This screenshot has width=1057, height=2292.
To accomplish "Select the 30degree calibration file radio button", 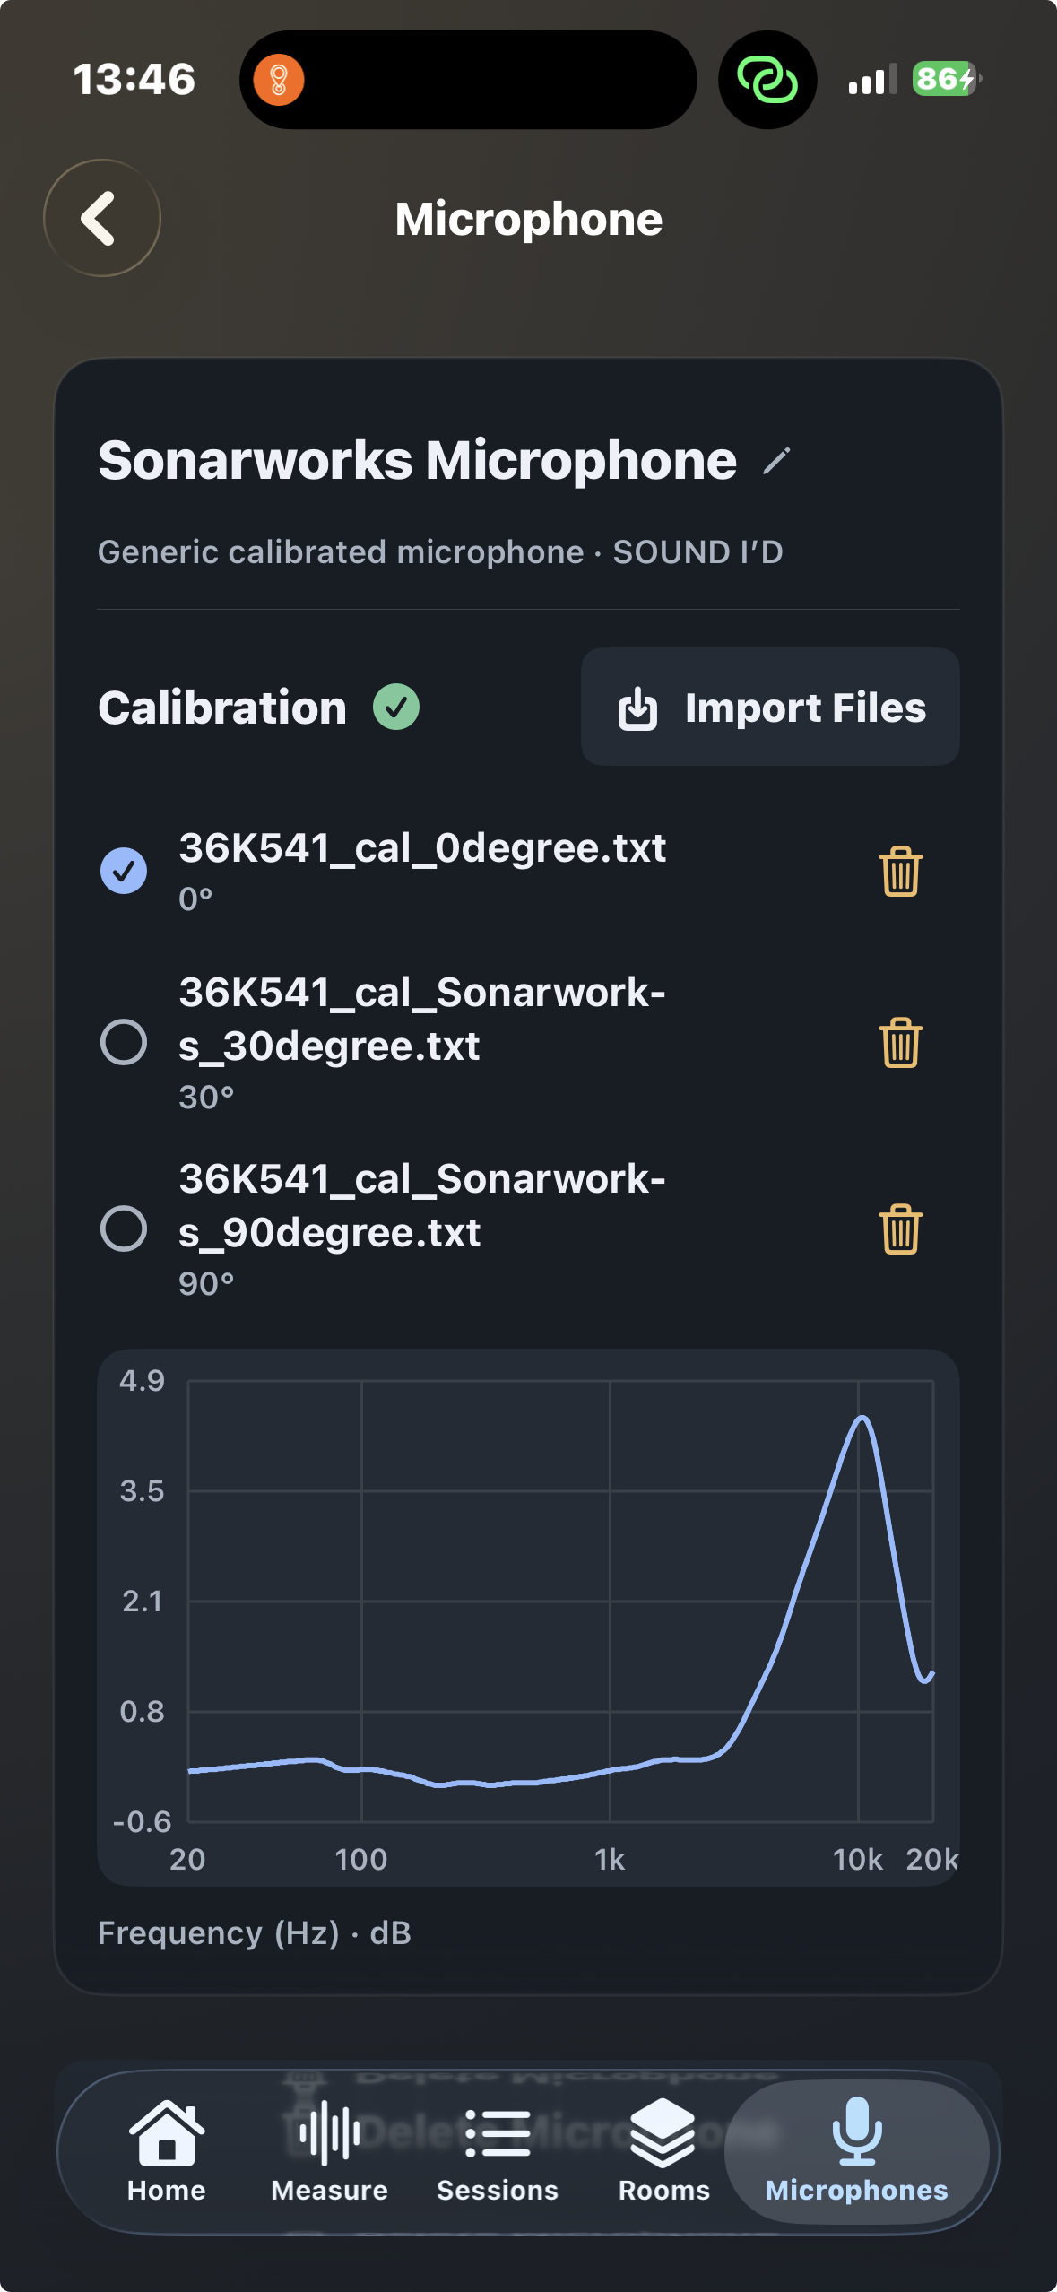I will pyautogui.click(x=124, y=1042).
